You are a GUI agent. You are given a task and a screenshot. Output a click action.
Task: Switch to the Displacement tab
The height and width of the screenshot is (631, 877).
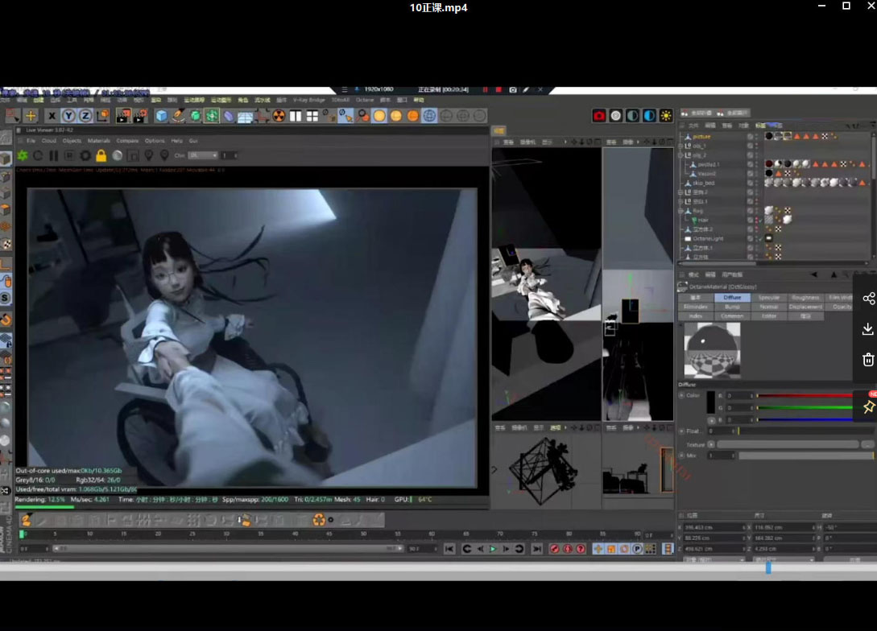(x=805, y=307)
